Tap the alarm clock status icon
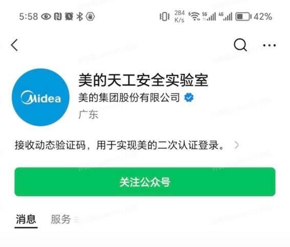This screenshot has height=247, width=290. tap(69, 16)
